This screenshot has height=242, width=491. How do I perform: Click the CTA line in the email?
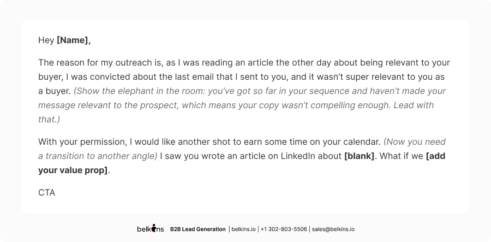tap(47, 193)
